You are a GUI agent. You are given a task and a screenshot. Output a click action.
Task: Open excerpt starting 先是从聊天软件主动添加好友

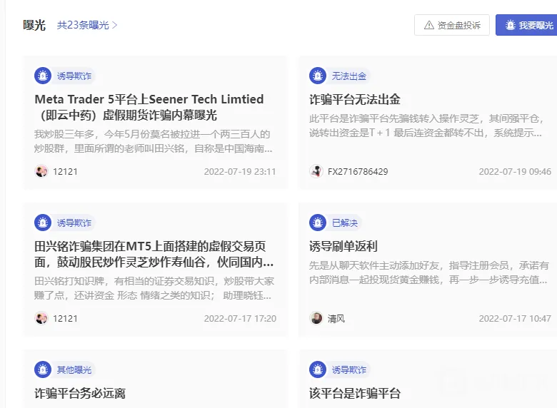(x=428, y=272)
